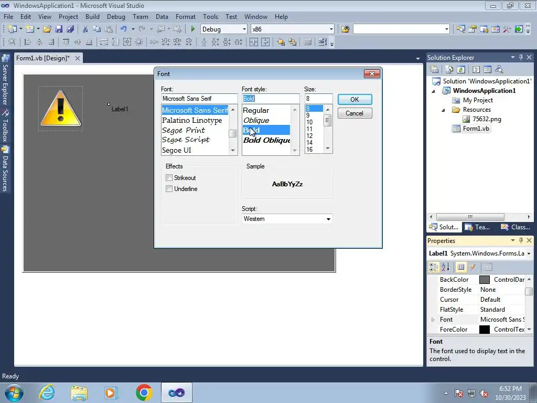Click the Open File folder icon
Screen dimensions: 537x403
47,29
